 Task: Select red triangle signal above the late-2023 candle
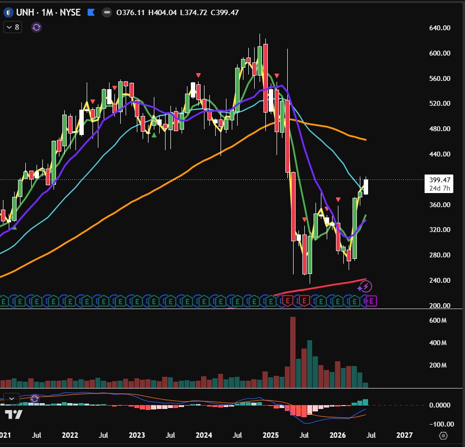coord(198,76)
